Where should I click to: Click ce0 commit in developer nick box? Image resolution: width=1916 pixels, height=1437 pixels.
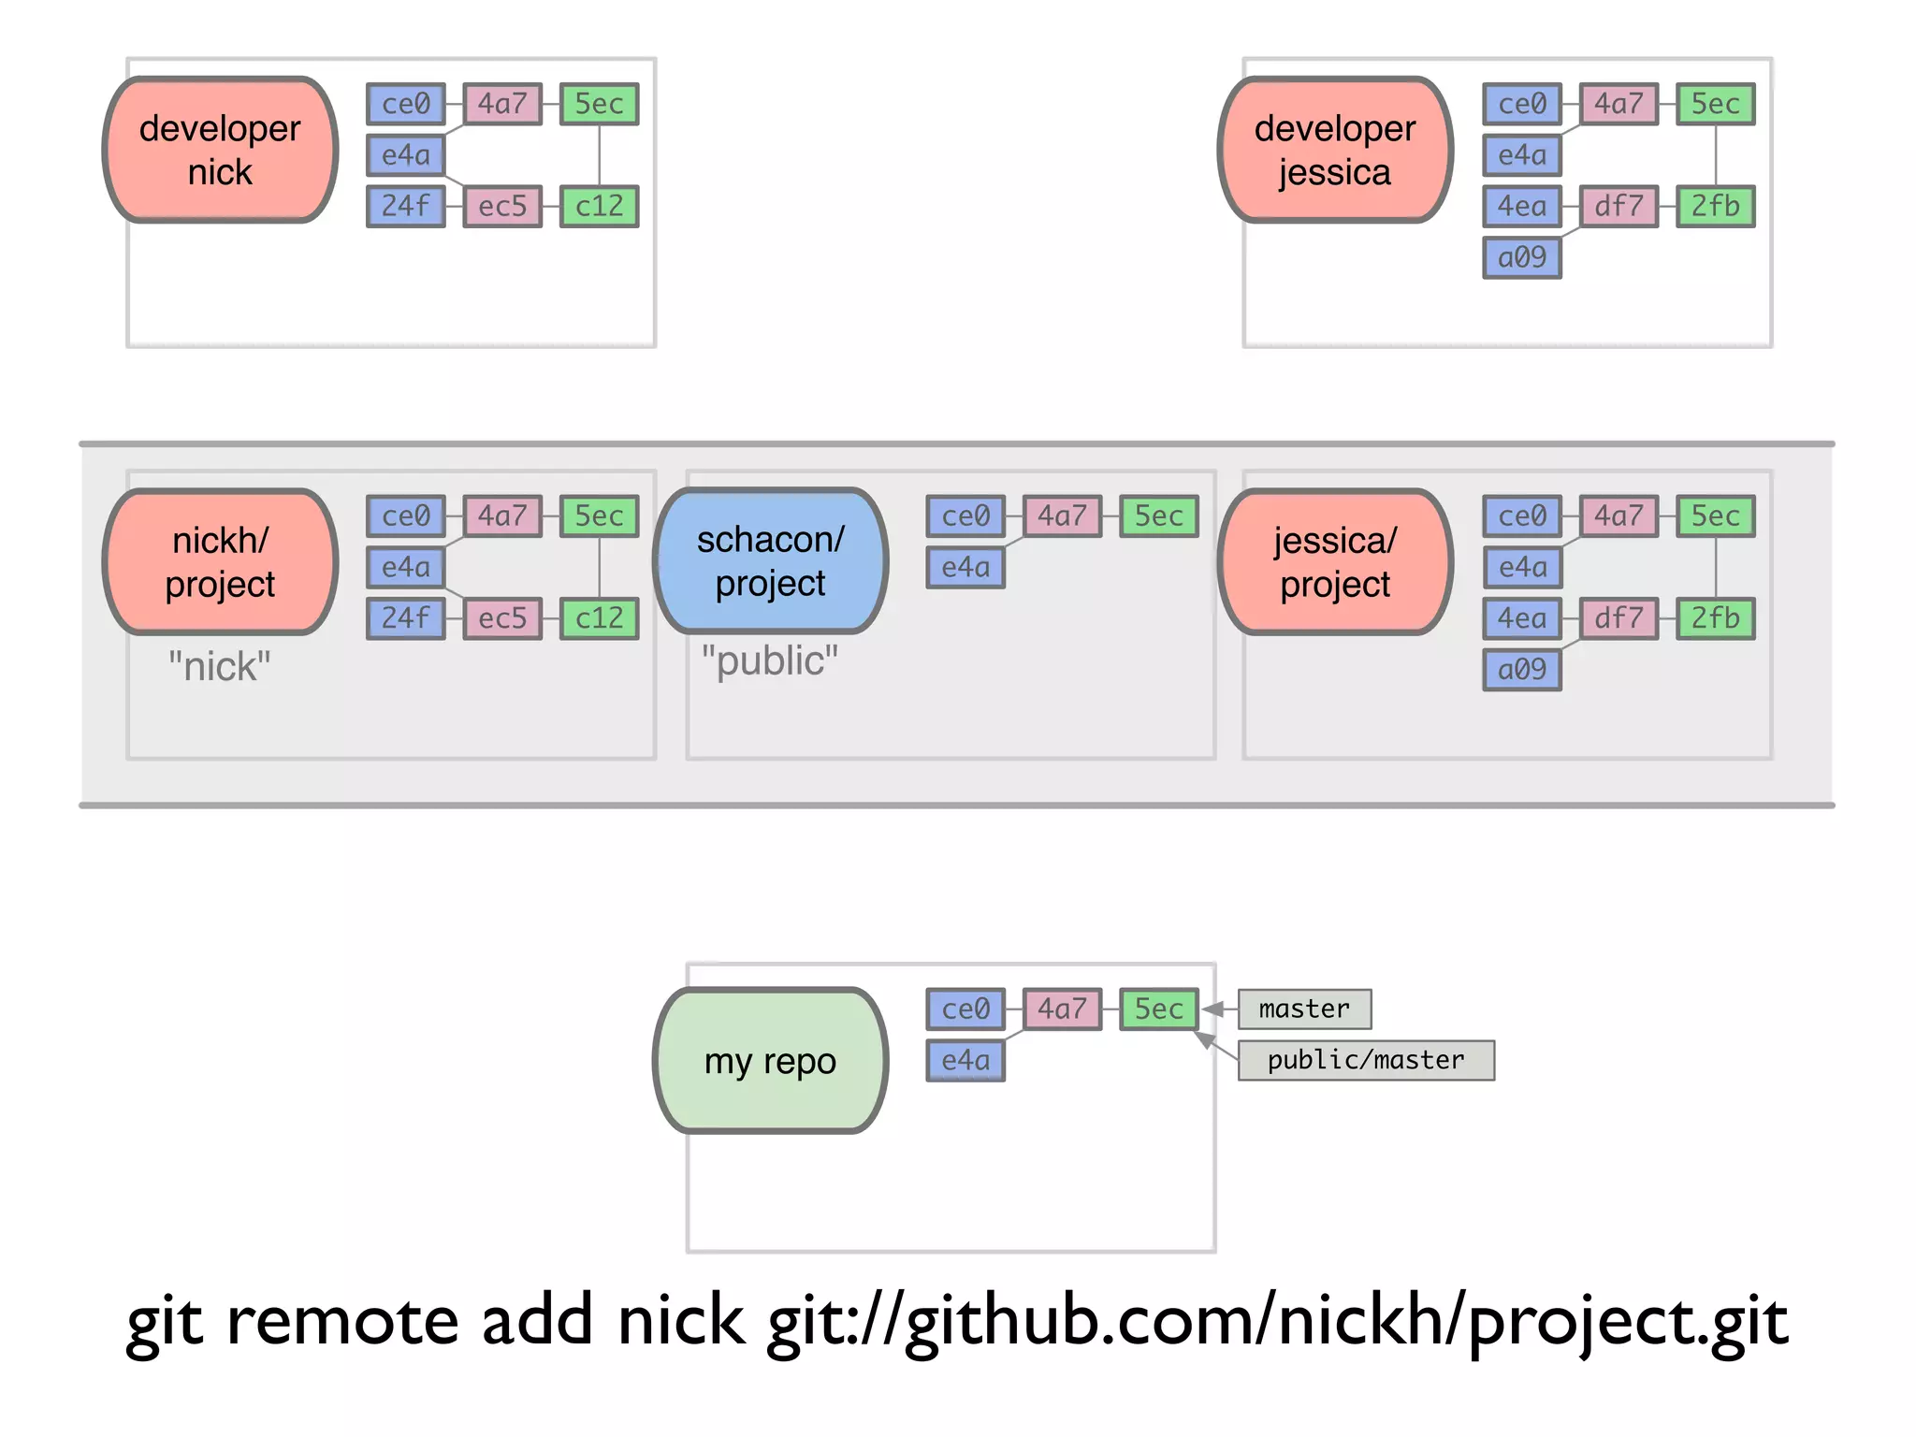coord(406,103)
